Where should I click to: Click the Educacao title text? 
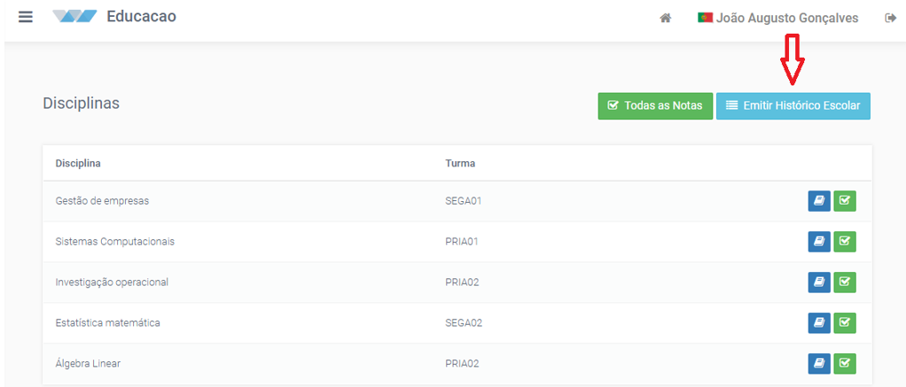(x=142, y=17)
